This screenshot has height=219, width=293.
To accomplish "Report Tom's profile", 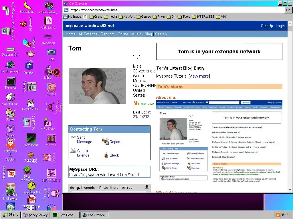I will (111, 142).
